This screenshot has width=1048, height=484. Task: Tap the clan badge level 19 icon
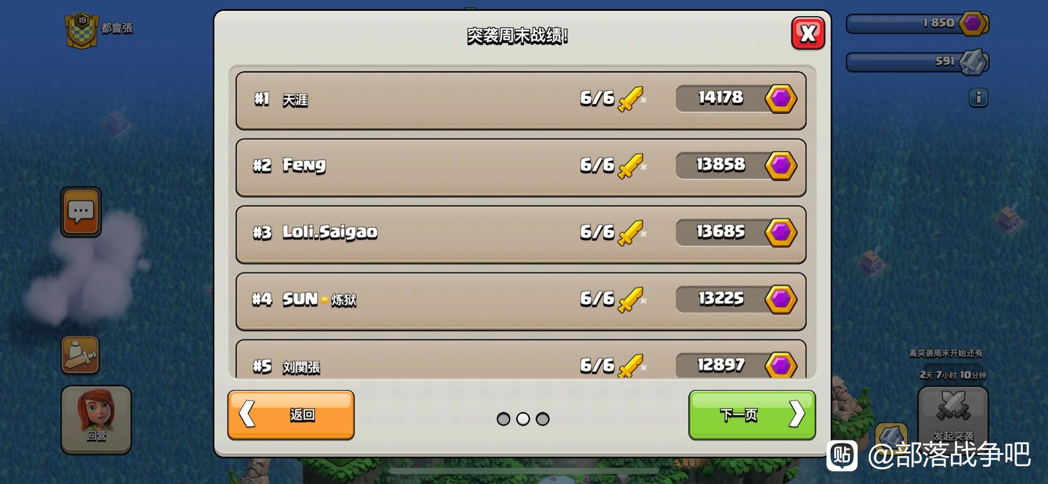[x=82, y=30]
